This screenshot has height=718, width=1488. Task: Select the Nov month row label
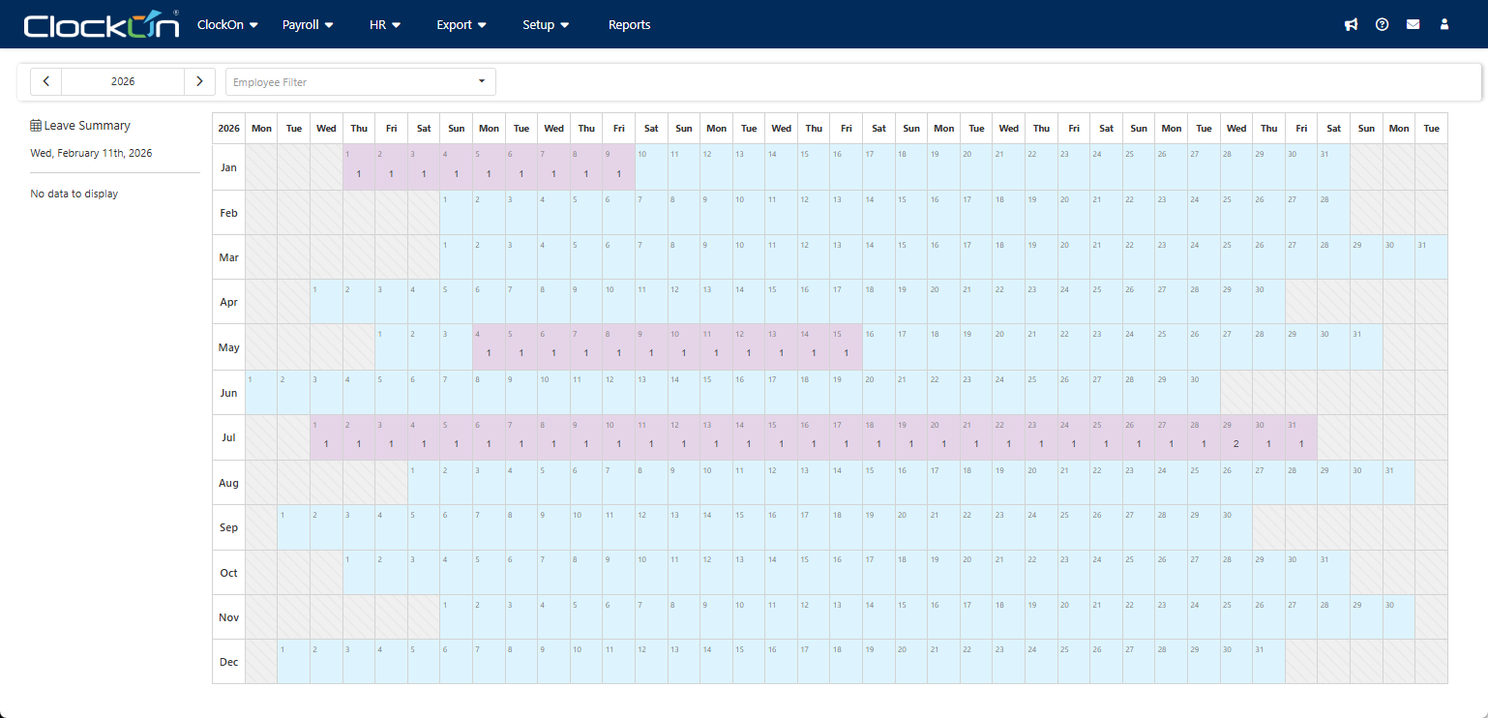click(229, 617)
